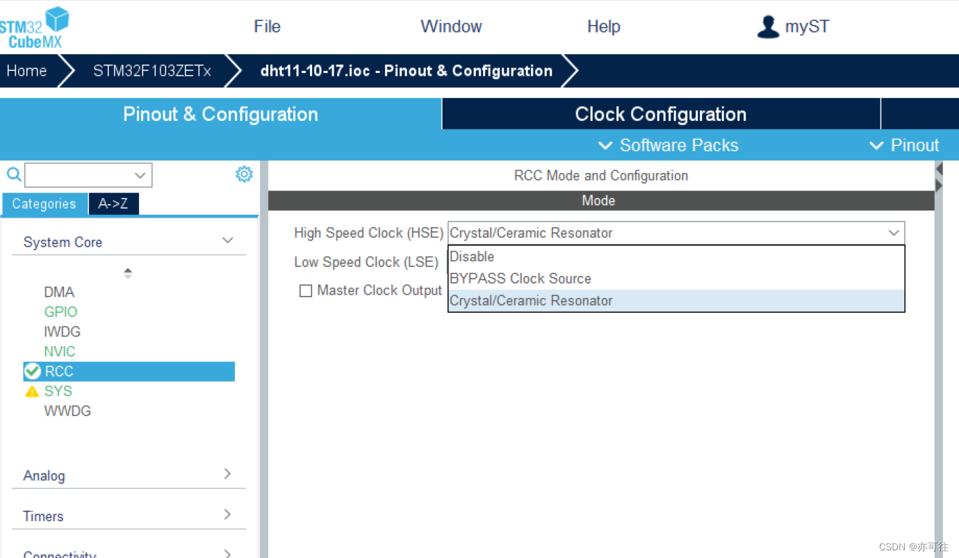Image resolution: width=959 pixels, height=558 pixels.
Task: Select the A->Z tab
Action: pyautogui.click(x=113, y=204)
